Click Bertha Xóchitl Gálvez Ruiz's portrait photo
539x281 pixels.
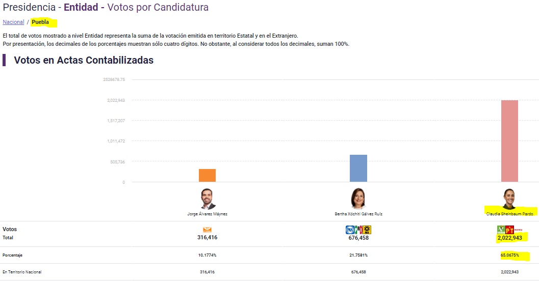tap(358, 199)
